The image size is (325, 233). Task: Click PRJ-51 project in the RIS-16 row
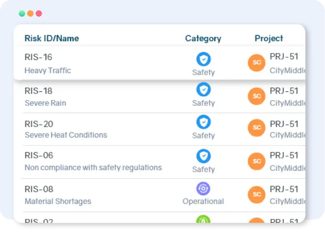click(284, 57)
